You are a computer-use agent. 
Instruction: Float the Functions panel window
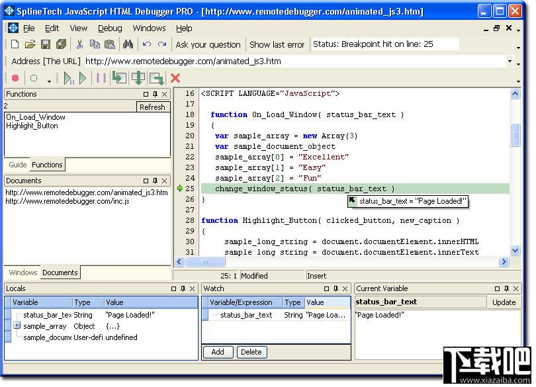tap(146, 94)
